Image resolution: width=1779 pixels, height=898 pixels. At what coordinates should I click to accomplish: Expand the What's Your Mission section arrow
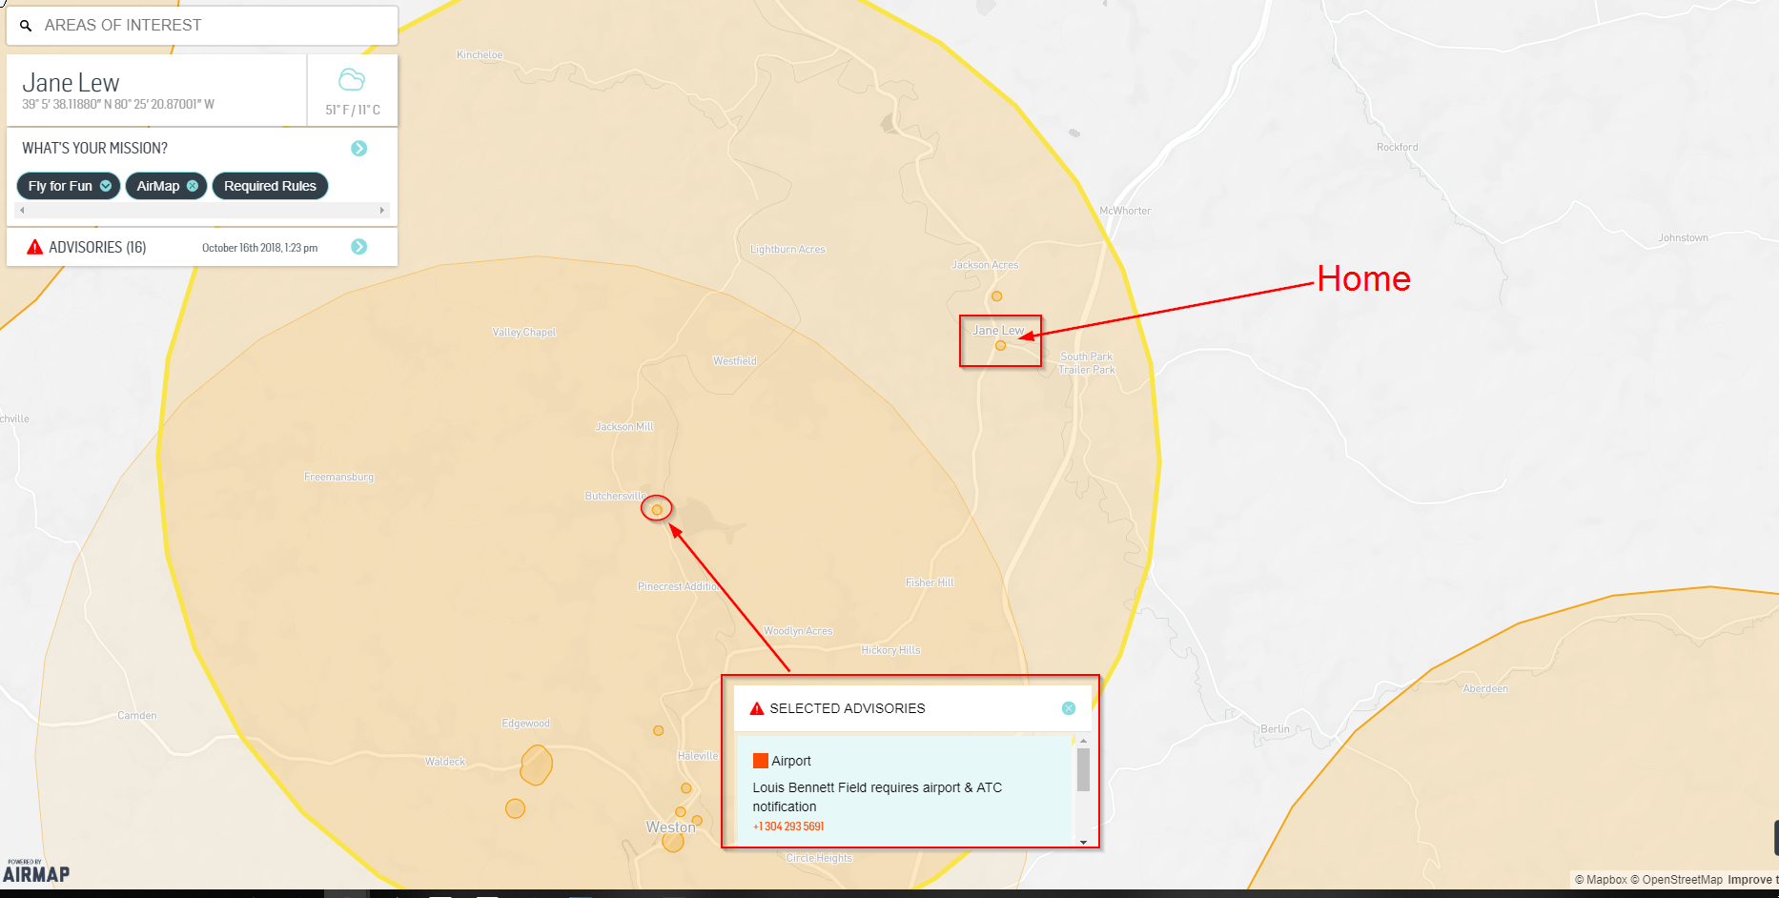[359, 148]
